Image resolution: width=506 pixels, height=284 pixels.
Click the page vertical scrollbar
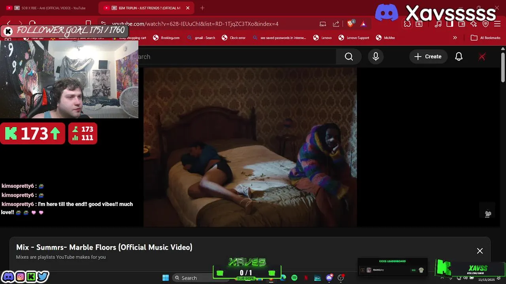(503, 67)
